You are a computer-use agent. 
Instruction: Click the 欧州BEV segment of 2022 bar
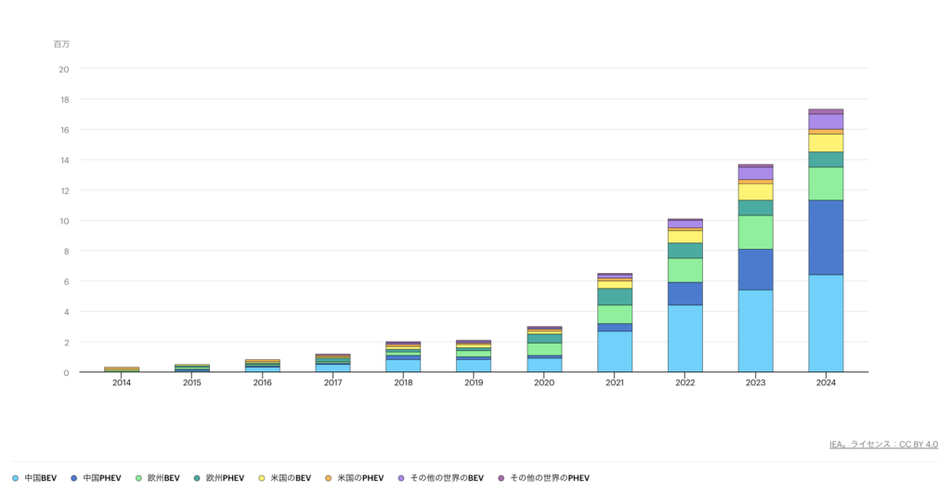(x=684, y=270)
